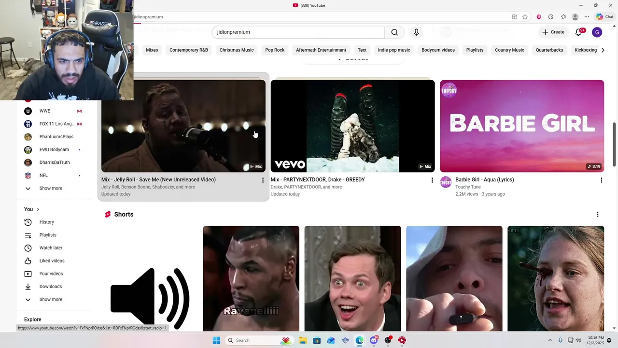Select the Playlists filter chip

475,50
